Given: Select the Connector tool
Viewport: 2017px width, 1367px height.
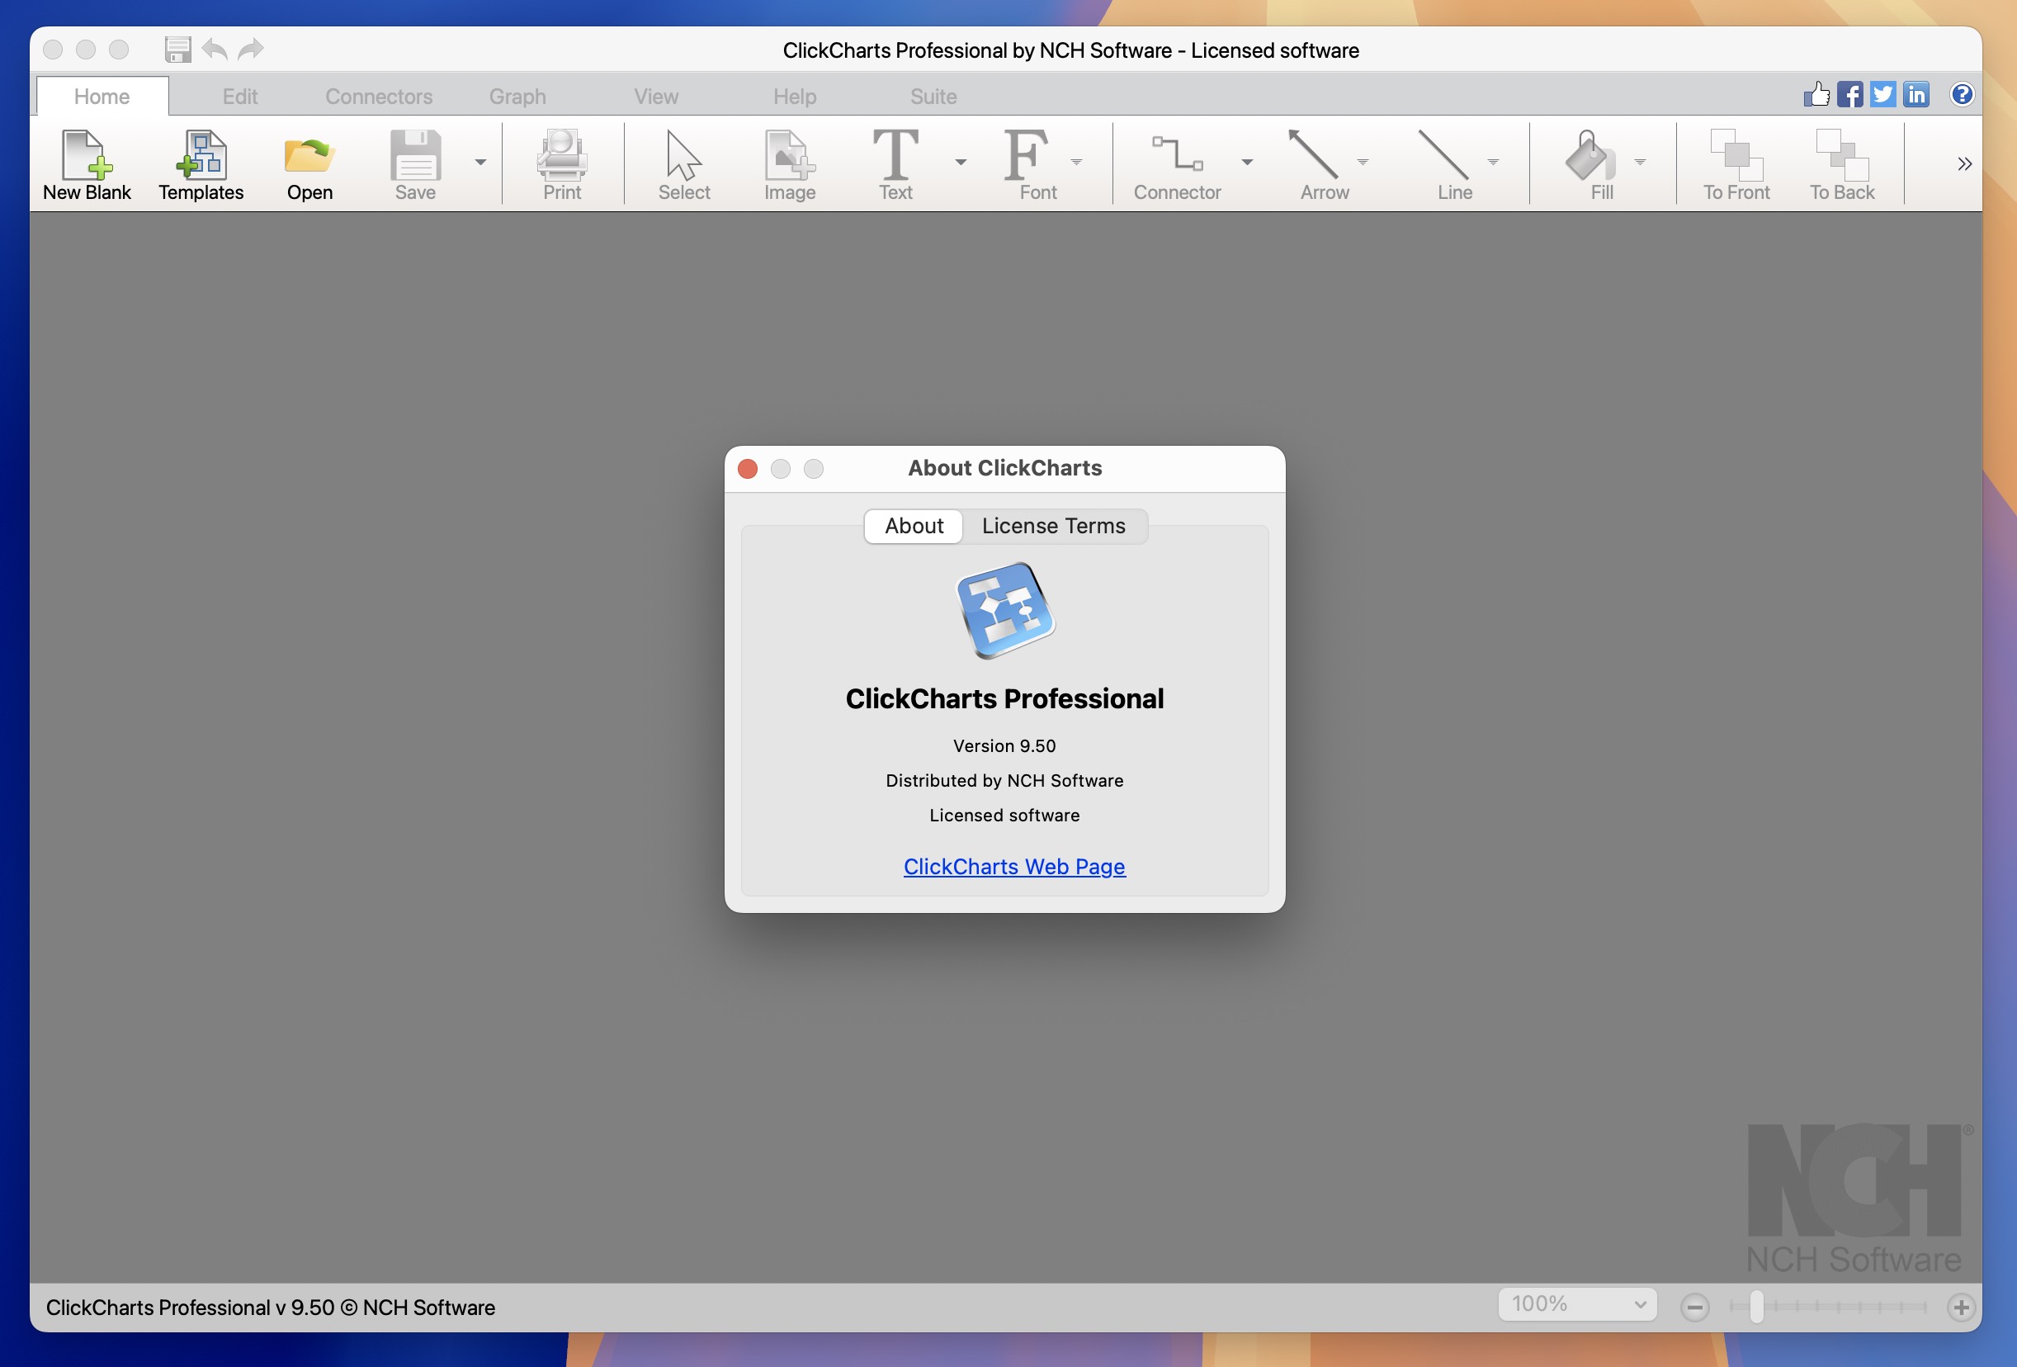Looking at the screenshot, I should (1177, 165).
